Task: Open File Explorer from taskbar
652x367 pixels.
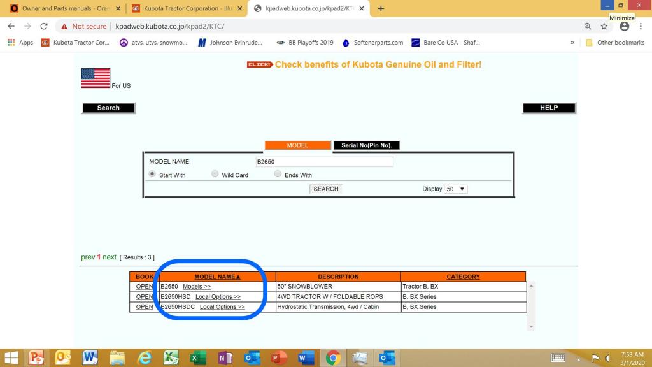Action: (117, 358)
